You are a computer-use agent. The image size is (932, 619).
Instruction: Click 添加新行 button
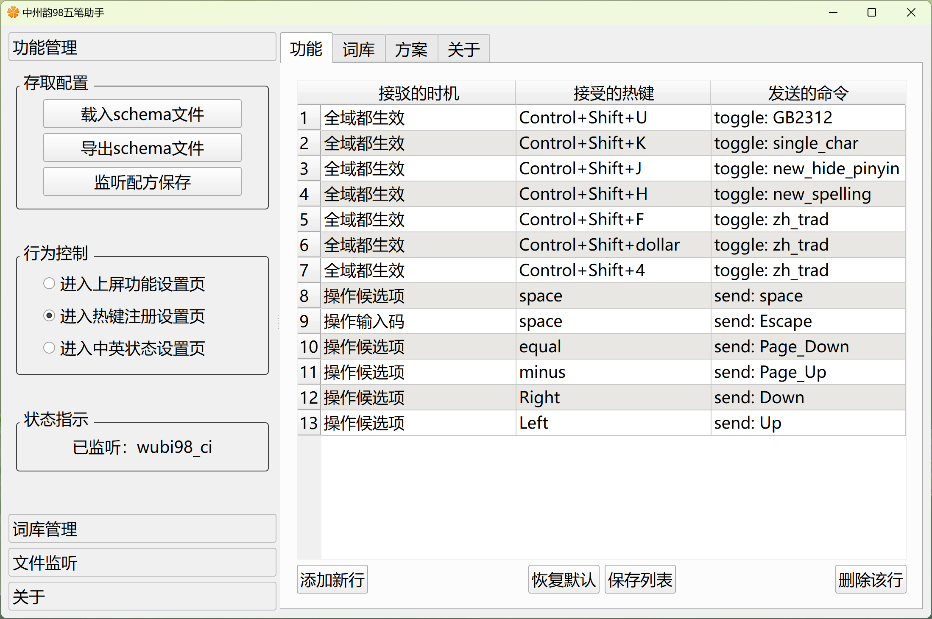[332, 580]
